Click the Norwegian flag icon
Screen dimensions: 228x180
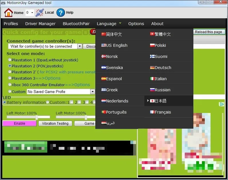coord(103,56)
